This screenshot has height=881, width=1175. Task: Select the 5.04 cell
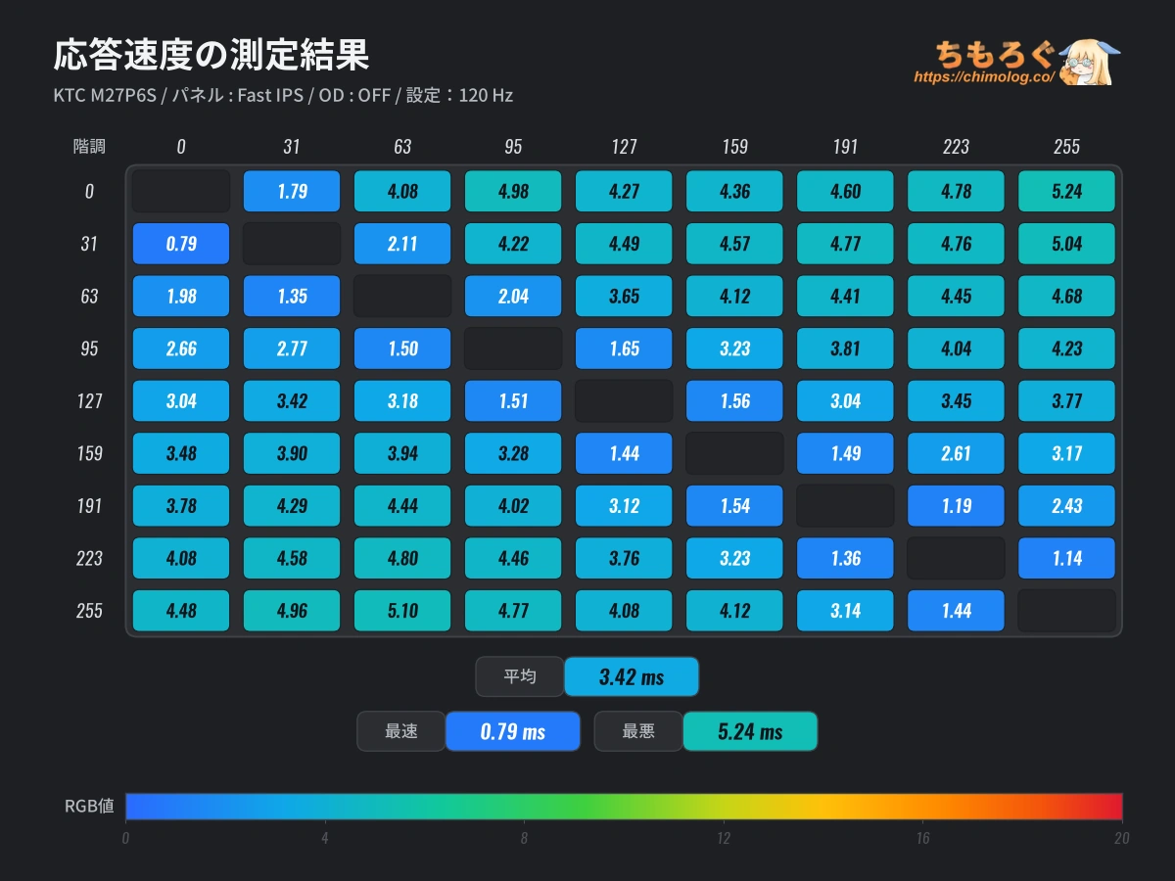point(1066,244)
